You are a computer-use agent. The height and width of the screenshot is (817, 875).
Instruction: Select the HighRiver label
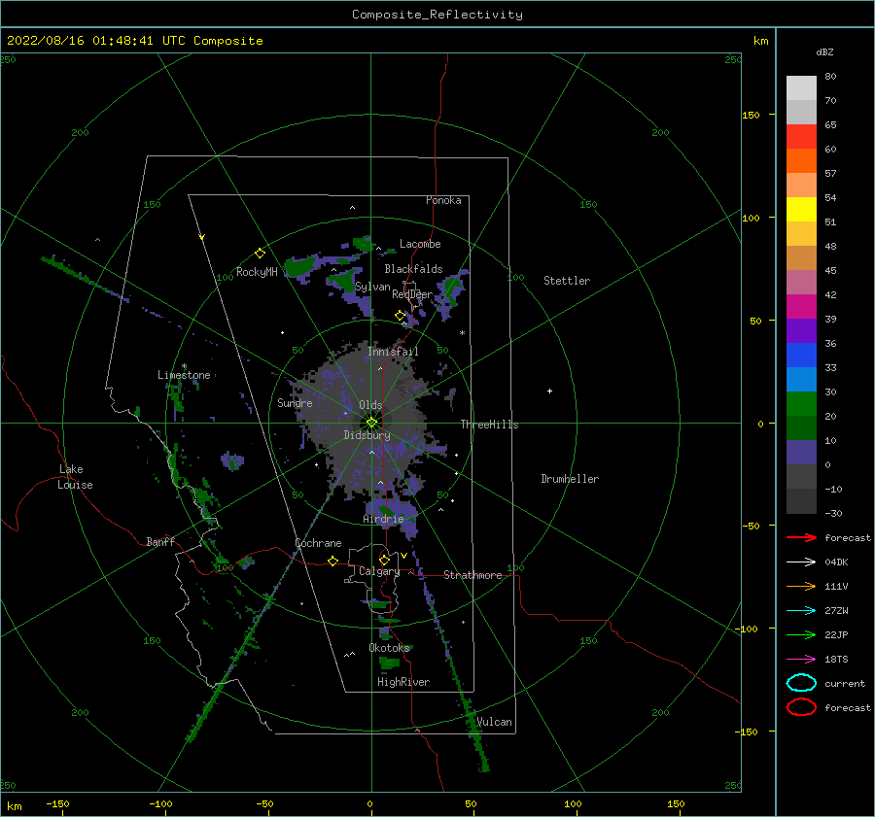click(x=403, y=682)
